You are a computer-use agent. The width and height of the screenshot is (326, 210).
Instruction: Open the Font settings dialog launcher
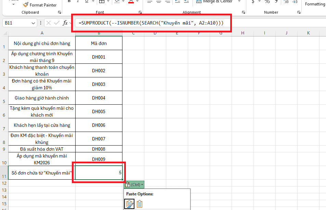pos(140,12)
